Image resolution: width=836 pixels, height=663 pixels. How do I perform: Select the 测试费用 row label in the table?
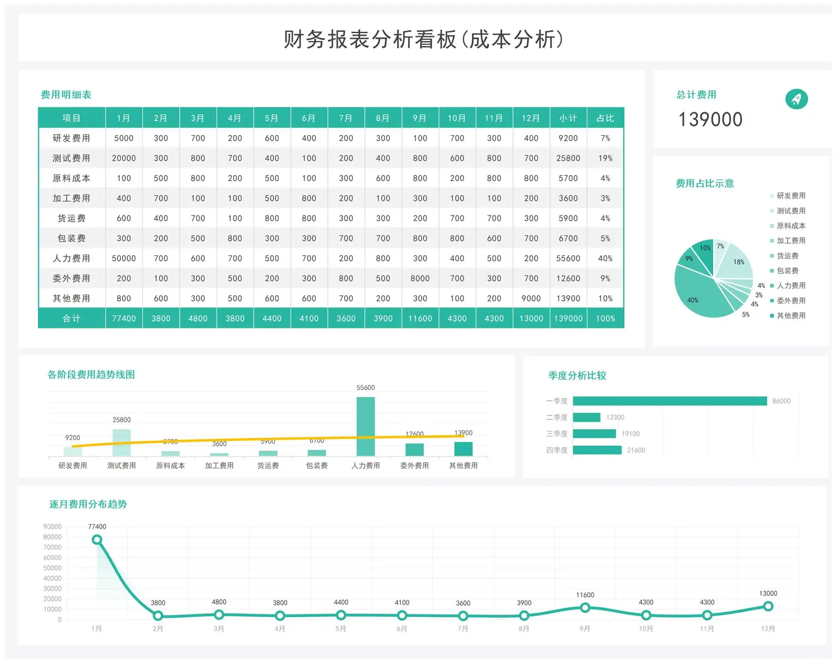point(72,158)
